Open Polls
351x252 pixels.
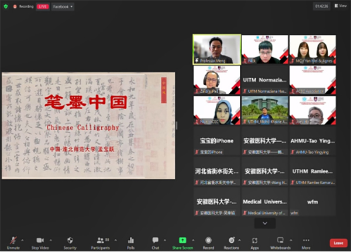pyautogui.click(x=130, y=243)
